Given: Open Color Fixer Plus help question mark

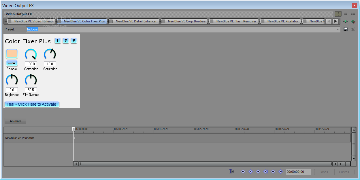Looking at the screenshot, I should click(66, 40).
